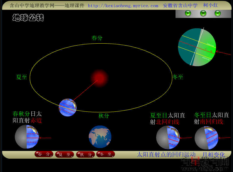Click the red 夏至 button
This screenshot has height=172, width=233.
[64, 154]
